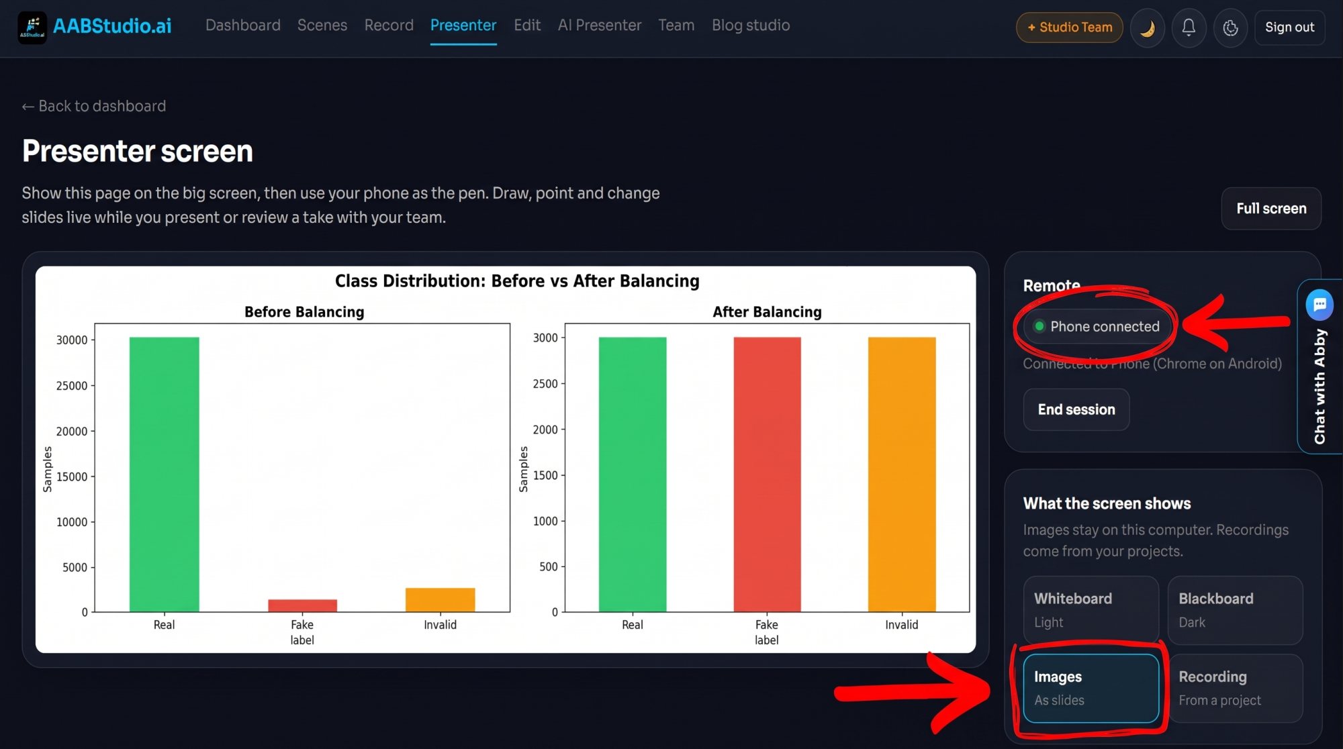Select Images As slides mode
This screenshot has height=749, width=1343.
[1091, 688]
